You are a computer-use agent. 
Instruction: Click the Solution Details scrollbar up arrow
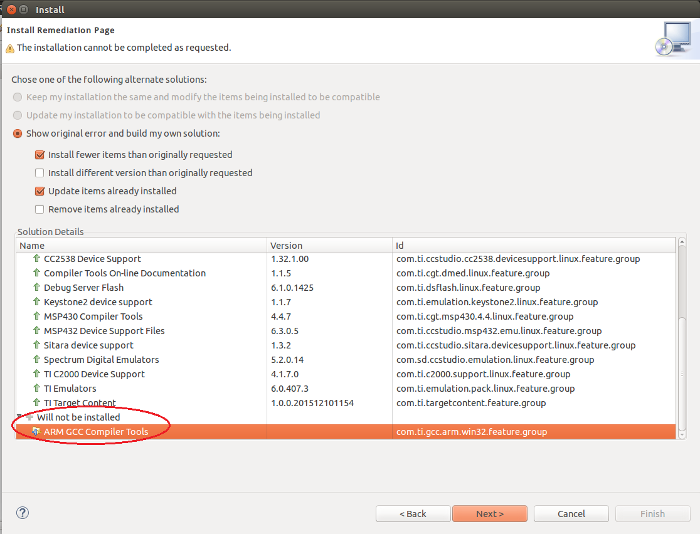pos(682,242)
